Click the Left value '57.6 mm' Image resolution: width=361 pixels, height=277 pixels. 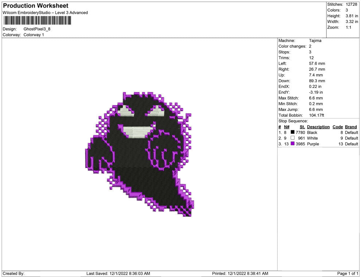(317, 64)
